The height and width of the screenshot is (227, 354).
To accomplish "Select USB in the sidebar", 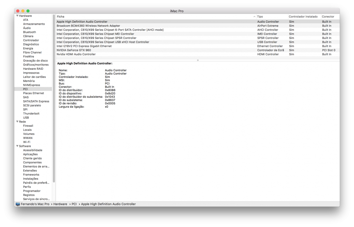I will click(x=26, y=118).
